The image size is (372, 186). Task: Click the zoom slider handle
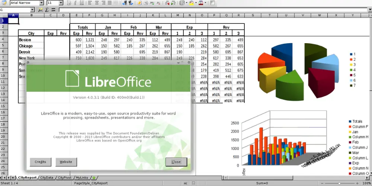point(339,183)
